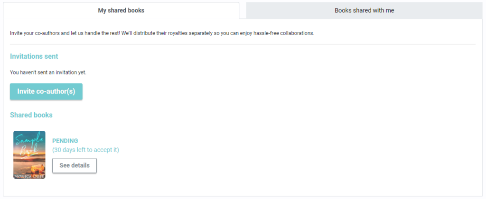The width and height of the screenshot is (486, 199).
Task: Click the Shared books section heading
Action: pos(31,115)
